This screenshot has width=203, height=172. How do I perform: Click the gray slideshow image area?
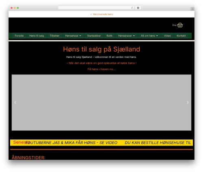(101, 102)
